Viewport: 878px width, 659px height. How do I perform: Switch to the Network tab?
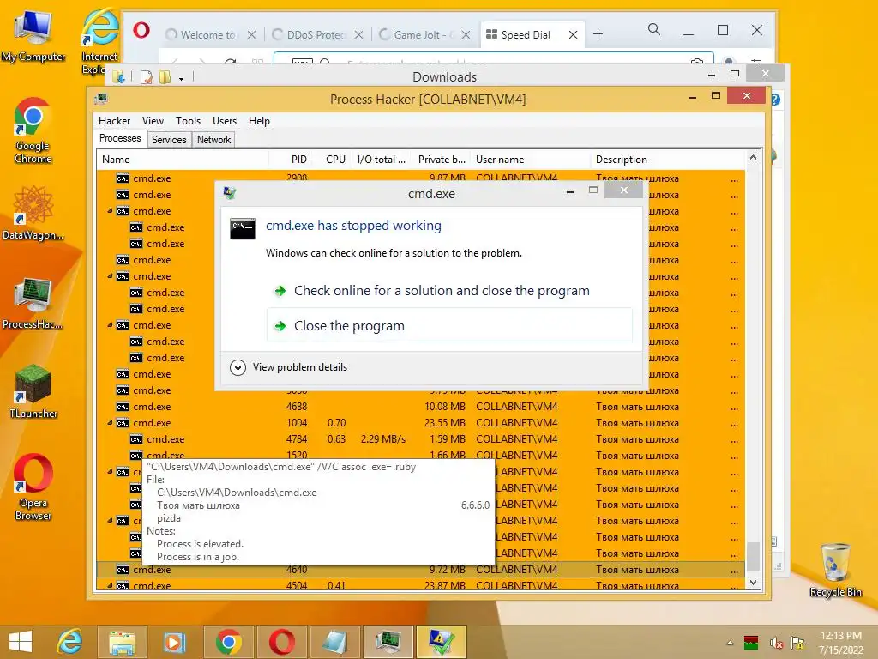(x=213, y=140)
